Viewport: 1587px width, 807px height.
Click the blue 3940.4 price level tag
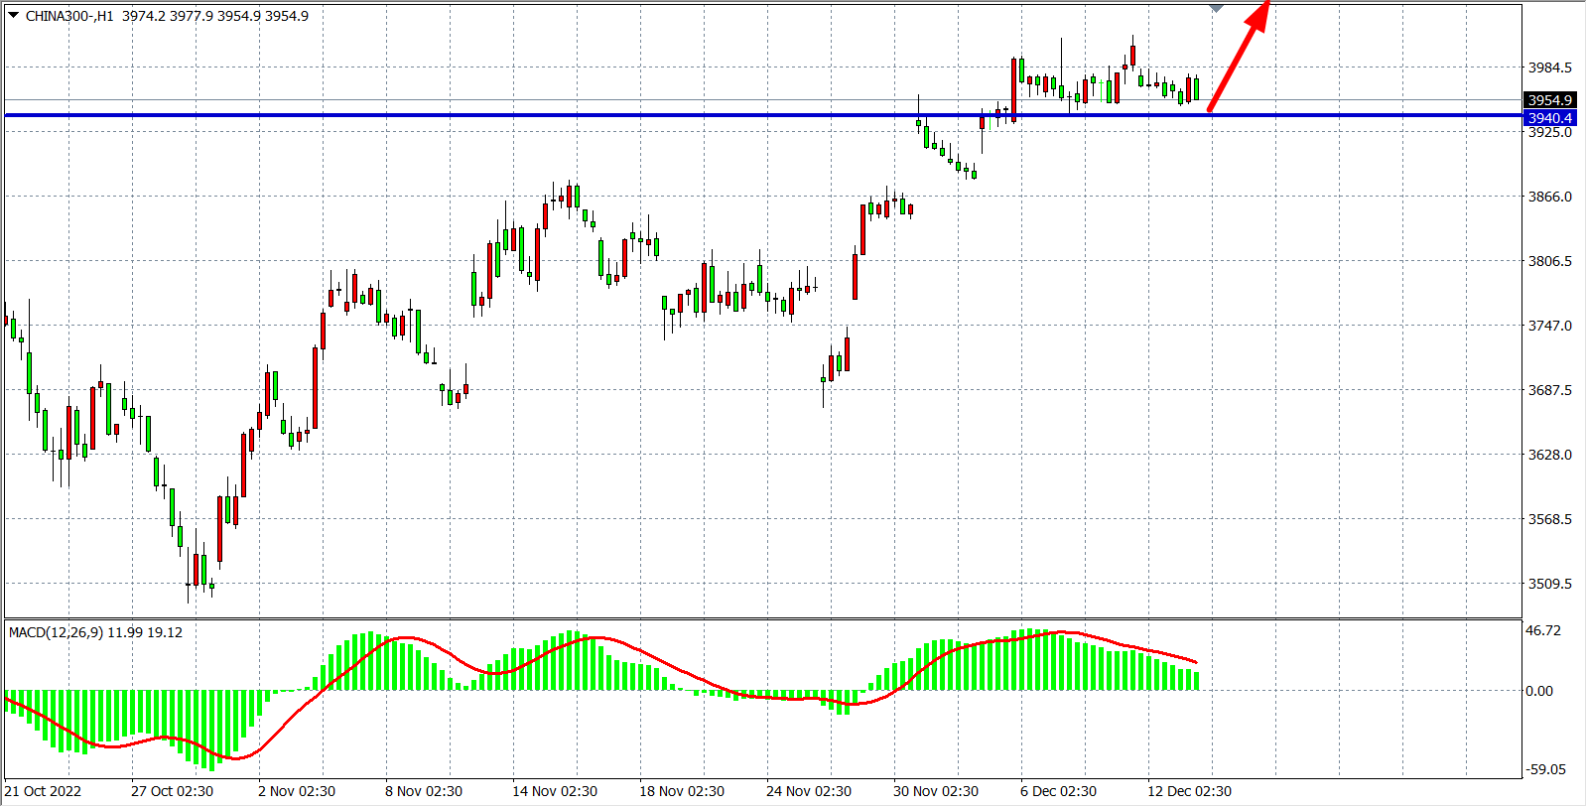click(1549, 118)
